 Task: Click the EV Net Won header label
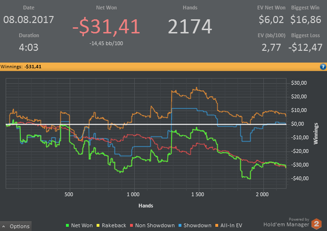pyautogui.click(x=271, y=8)
